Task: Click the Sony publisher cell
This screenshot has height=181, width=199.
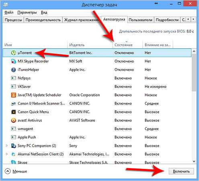Action: tap(73, 146)
